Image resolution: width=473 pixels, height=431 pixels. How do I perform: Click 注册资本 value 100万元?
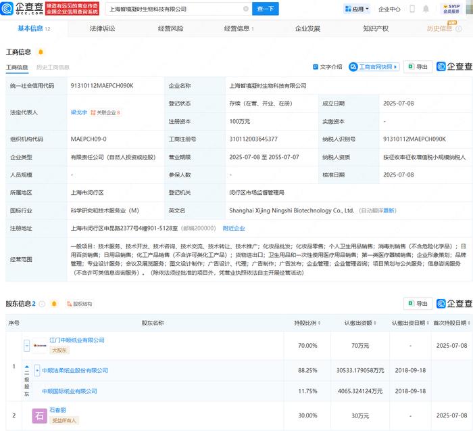click(x=240, y=121)
